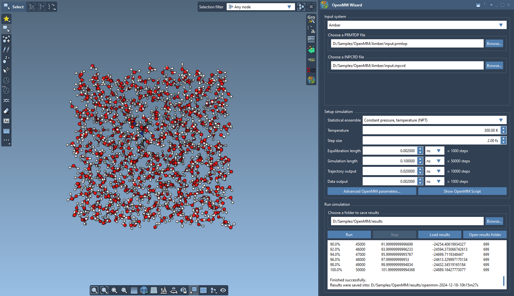Click the zoom in magnifier icon

click(114, 290)
